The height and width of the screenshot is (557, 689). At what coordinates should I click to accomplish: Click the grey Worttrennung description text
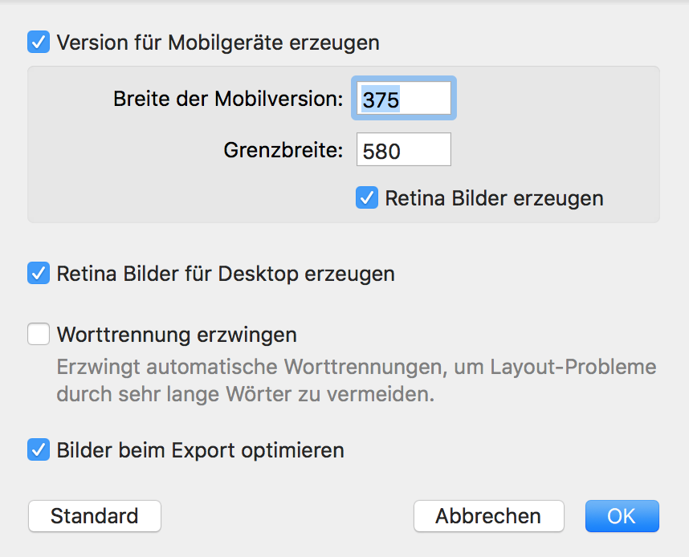356,381
